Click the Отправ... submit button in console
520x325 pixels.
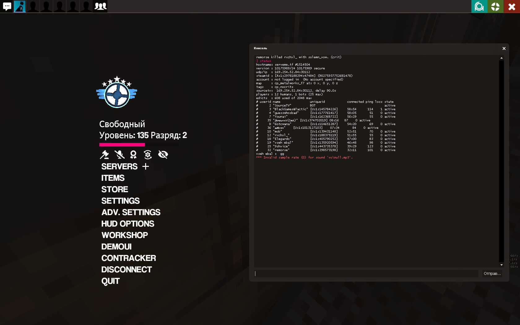(492, 273)
